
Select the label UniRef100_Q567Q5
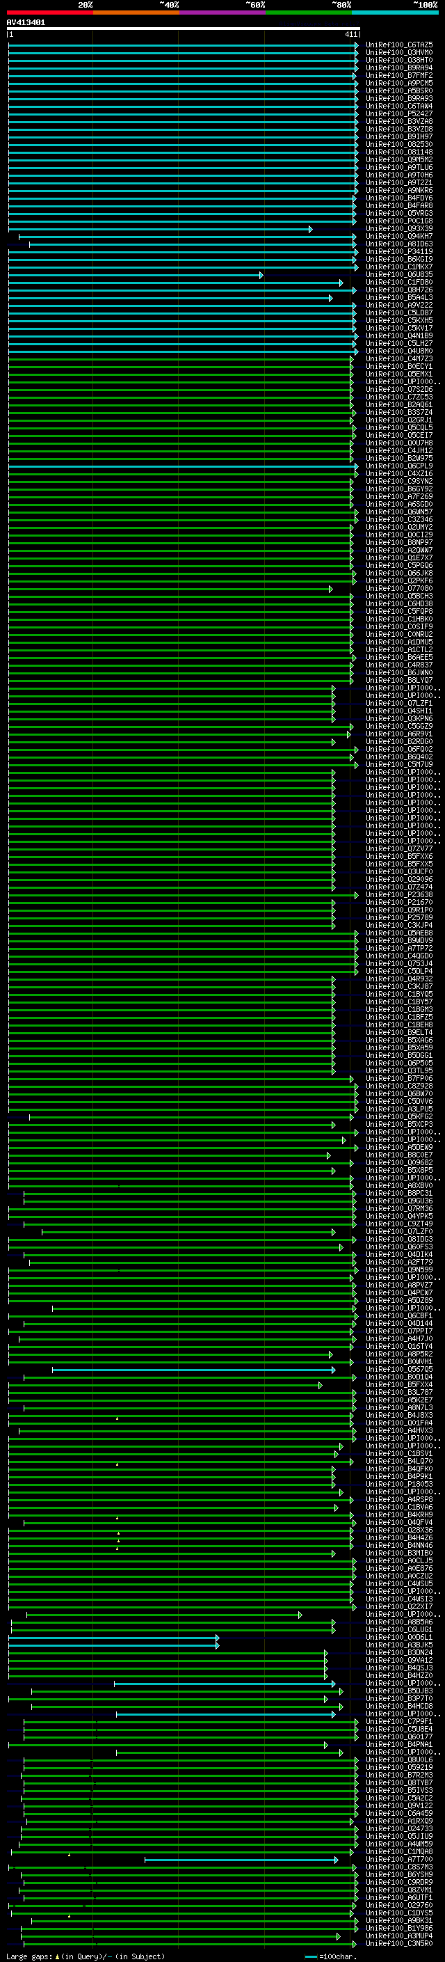coord(399,1369)
